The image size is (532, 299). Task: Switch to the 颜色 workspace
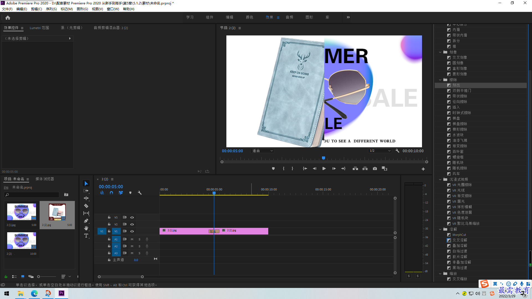[x=249, y=17]
